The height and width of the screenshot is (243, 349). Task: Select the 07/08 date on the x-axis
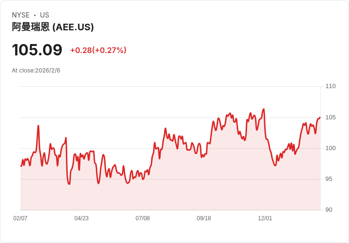click(143, 218)
